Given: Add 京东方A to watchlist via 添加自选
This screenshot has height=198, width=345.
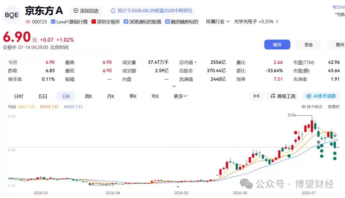Looking at the screenshot, I should 86,11.
